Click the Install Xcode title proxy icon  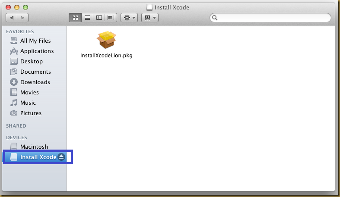(149, 7)
